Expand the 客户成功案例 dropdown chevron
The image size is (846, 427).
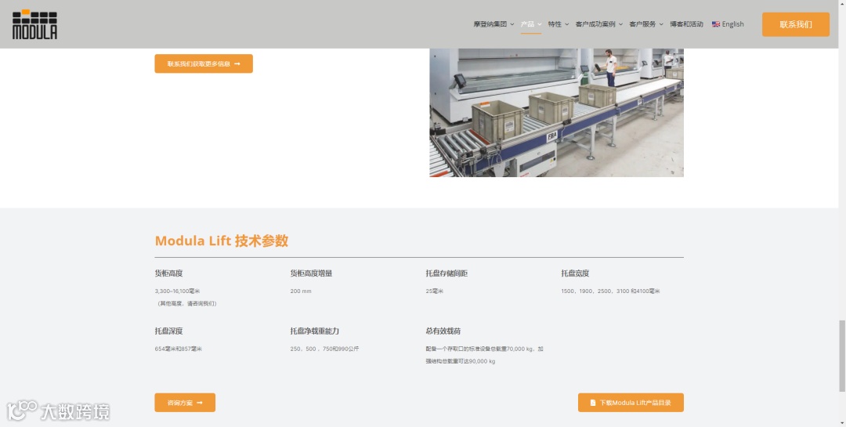coord(620,24)
